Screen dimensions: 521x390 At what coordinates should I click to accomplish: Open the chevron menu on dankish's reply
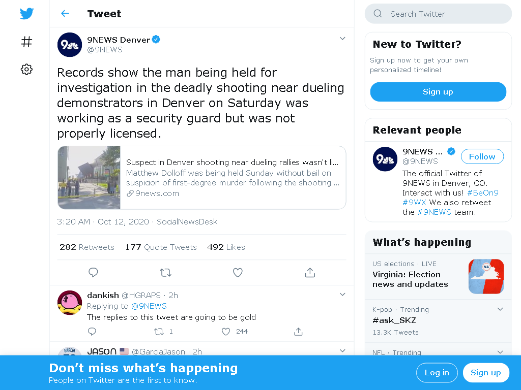click(x=342, y=295)
